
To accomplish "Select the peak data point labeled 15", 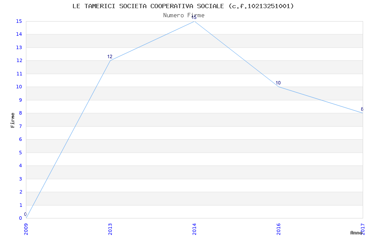I will point(194,21).
